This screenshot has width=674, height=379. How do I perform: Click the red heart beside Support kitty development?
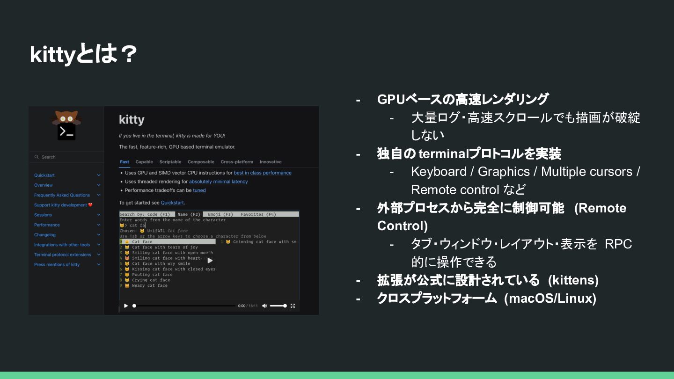(x=90, y=205)
